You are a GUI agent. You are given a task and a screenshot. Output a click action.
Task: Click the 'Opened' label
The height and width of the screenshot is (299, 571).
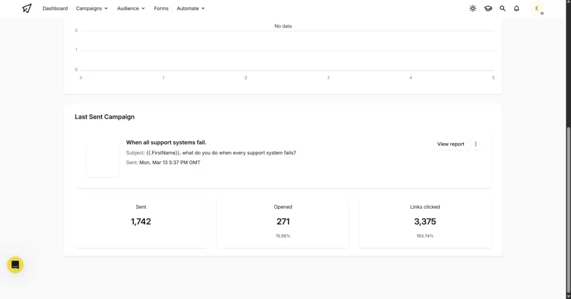283,207
